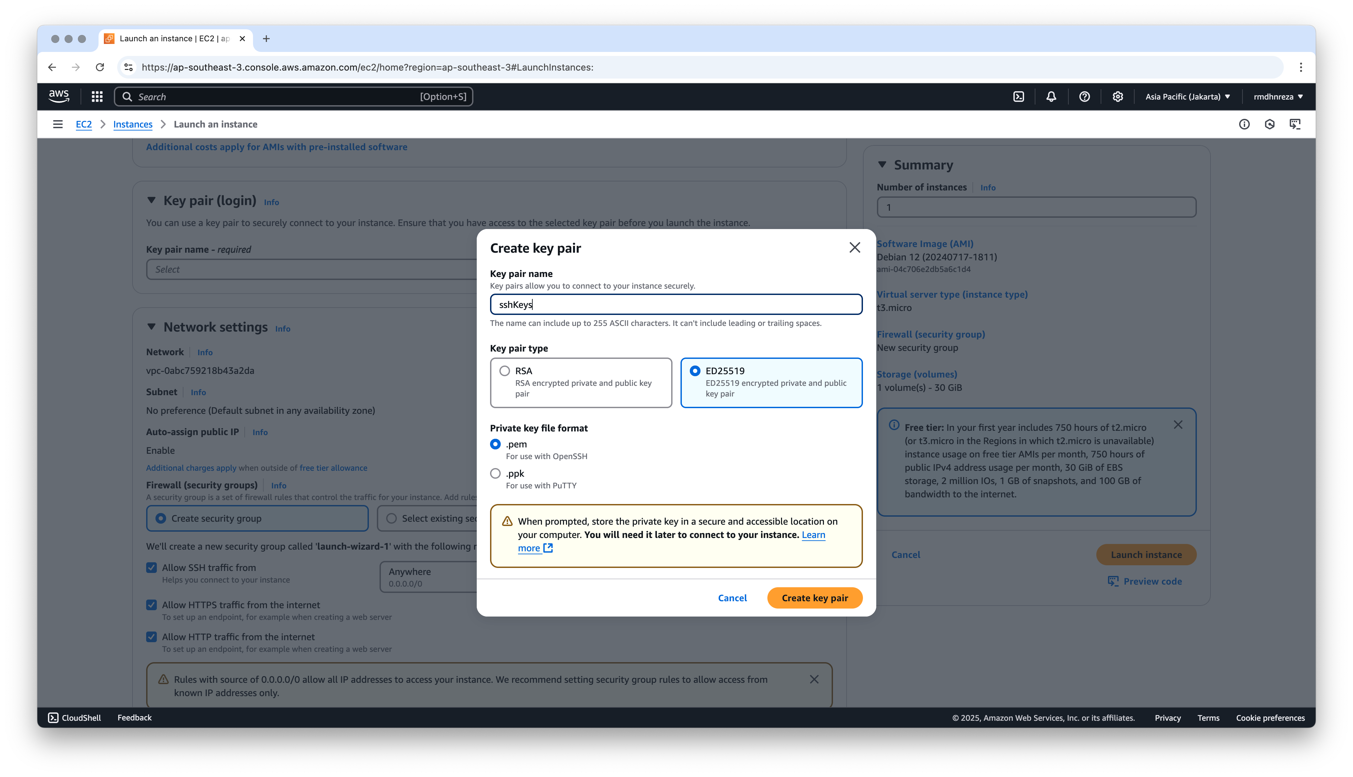Viewport: 1353px width, 777px height.
Task: Click the browser back arrow
Action: pos(52,67)
